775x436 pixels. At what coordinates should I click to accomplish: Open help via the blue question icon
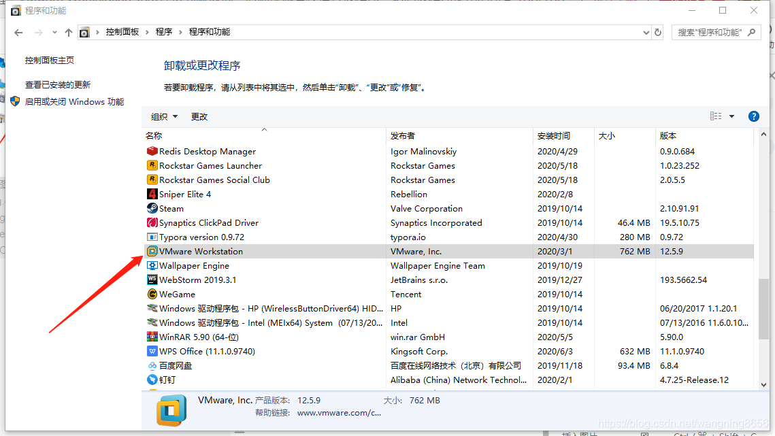pyautogui.click(x=753, y=117)
